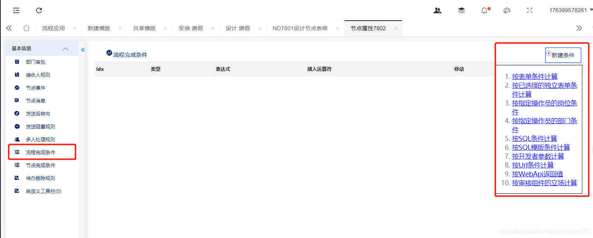Collapse the left panel with double-arrow

pos(83,50)
